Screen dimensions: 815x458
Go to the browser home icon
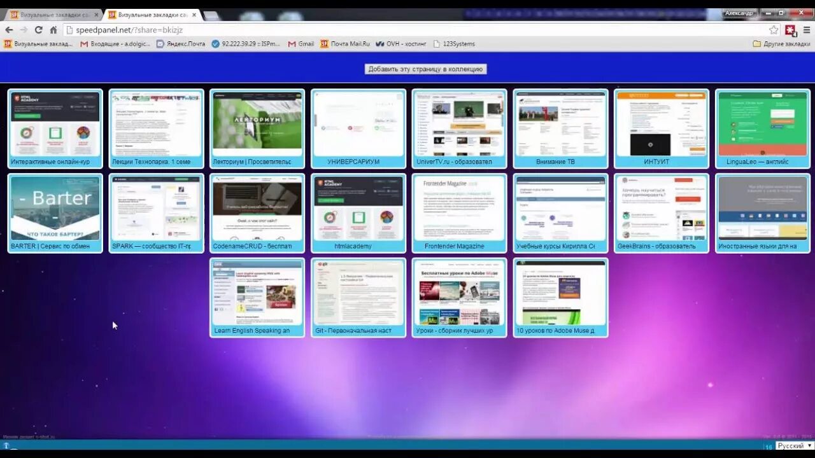tap(53, 30)
